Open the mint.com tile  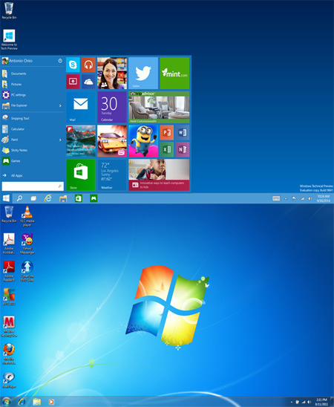click(x=174, y=74)
